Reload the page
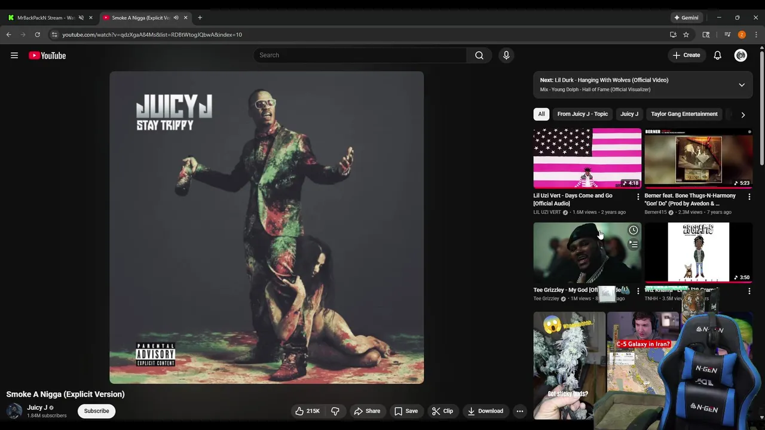Screen dimensions: 765x430 [37, 35]
